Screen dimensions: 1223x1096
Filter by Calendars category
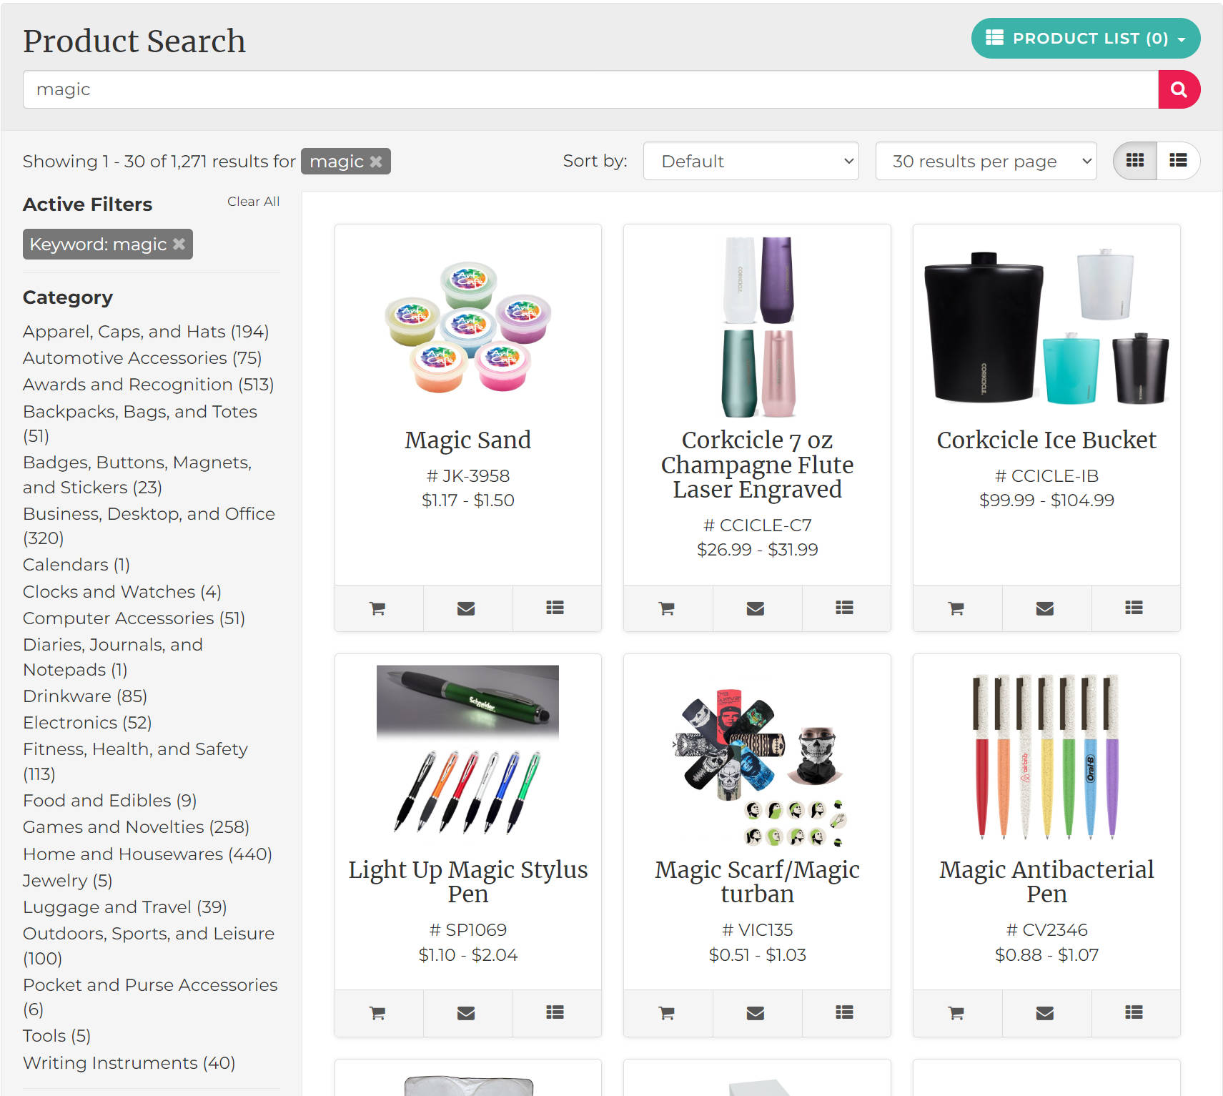pos(76,565)
